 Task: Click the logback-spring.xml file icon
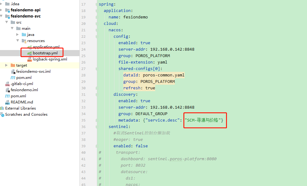(x=29, y=59)
